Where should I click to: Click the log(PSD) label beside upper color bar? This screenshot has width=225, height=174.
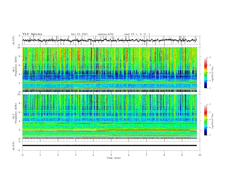click(213, 74)
